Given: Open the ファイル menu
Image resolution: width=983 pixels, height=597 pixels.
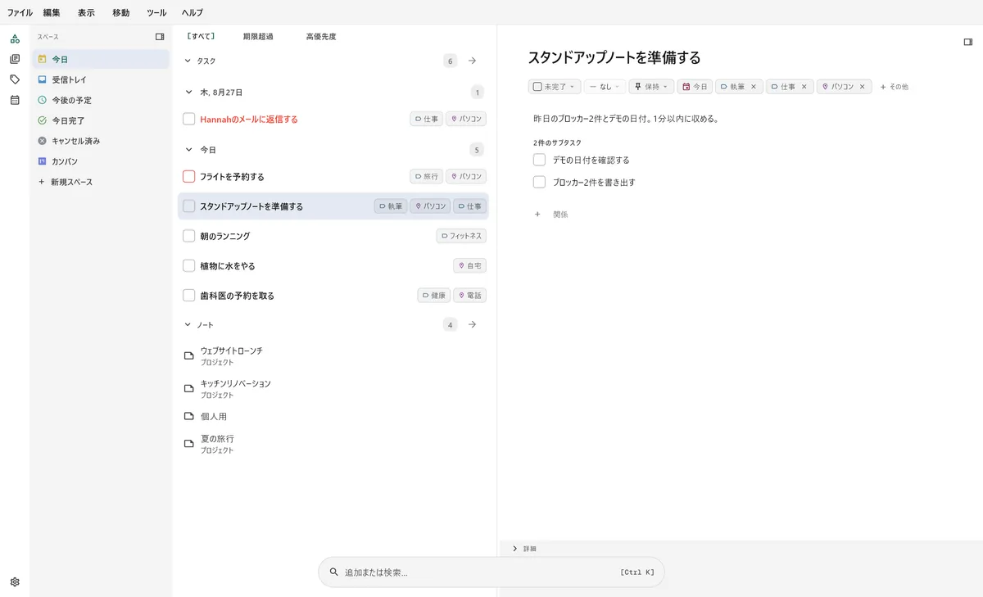Looking at the screenshot, I should (x=20, y=12).
